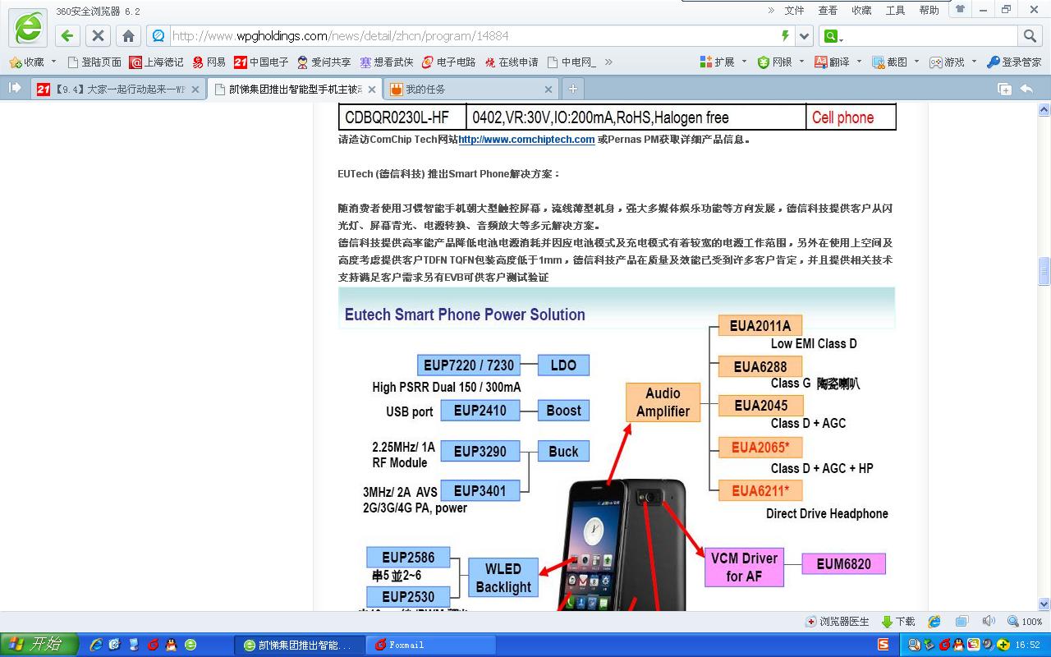Open the 上海德记 bookmark
Screen dimensions: 1051x657
coord(157,62)
